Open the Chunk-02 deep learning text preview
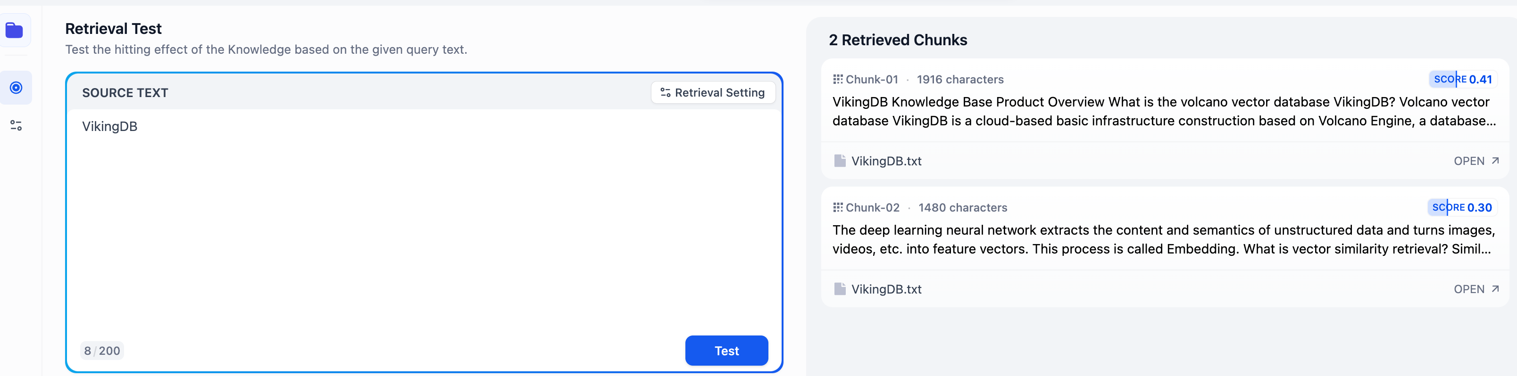This screenshot has height=376, width=1517. coord(1163,239)
